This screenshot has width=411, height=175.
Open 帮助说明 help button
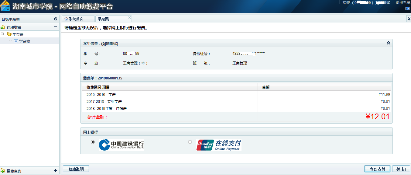(x=76, y=169)
